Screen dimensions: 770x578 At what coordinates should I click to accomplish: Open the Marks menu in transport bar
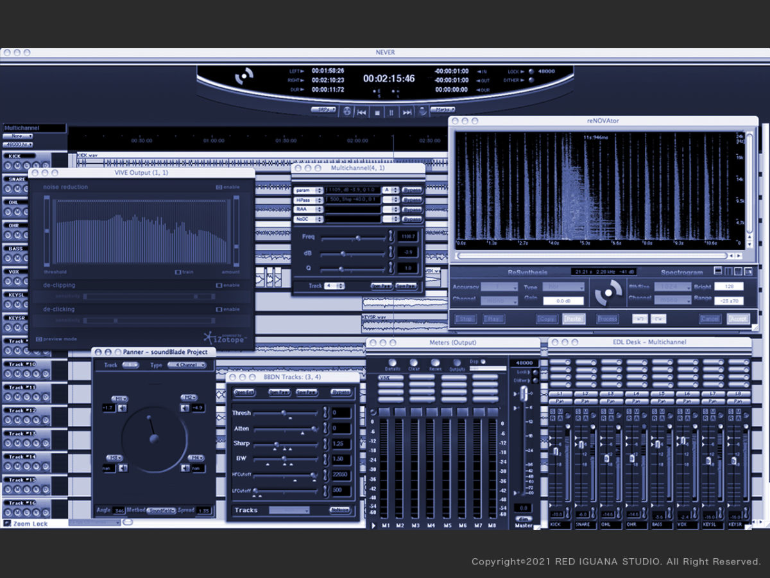tap(442, 110)
